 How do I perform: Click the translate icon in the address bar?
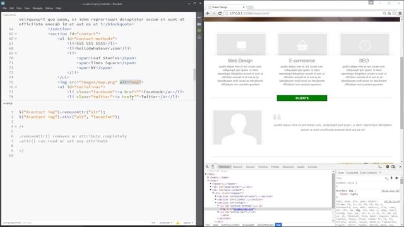pyautogui.click(x=389, y=13)
